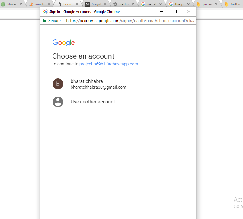Image resolution: width=243 pixels, height=219 pixels.
Task: Click blank page favicon on Login tab
Action: 59,4
